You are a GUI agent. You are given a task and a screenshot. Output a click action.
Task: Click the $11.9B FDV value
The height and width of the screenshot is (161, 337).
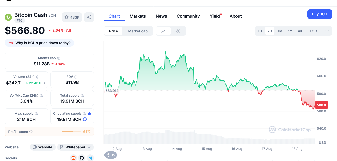[72, 82]
